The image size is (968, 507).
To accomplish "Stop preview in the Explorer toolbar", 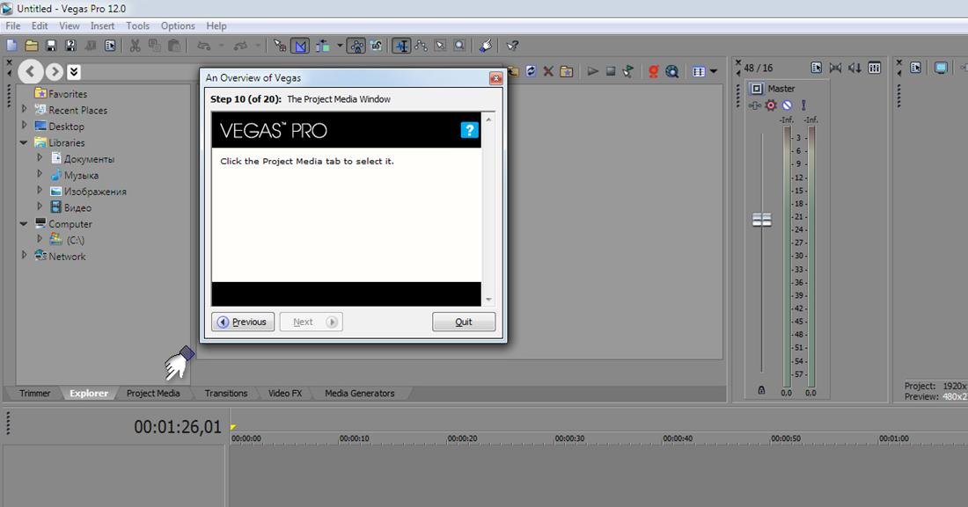I will [x=611, y=71].
